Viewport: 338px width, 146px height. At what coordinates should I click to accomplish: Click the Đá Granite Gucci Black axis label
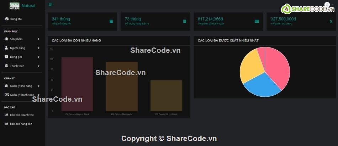click(x=166, y=114)
